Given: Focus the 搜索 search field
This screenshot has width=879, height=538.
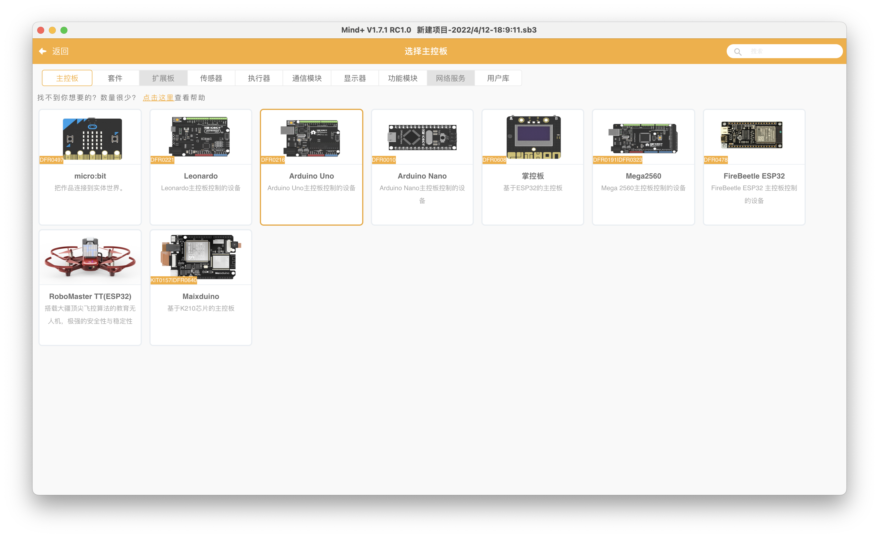Looking at the screenshot, I should [x=785, y=51].
